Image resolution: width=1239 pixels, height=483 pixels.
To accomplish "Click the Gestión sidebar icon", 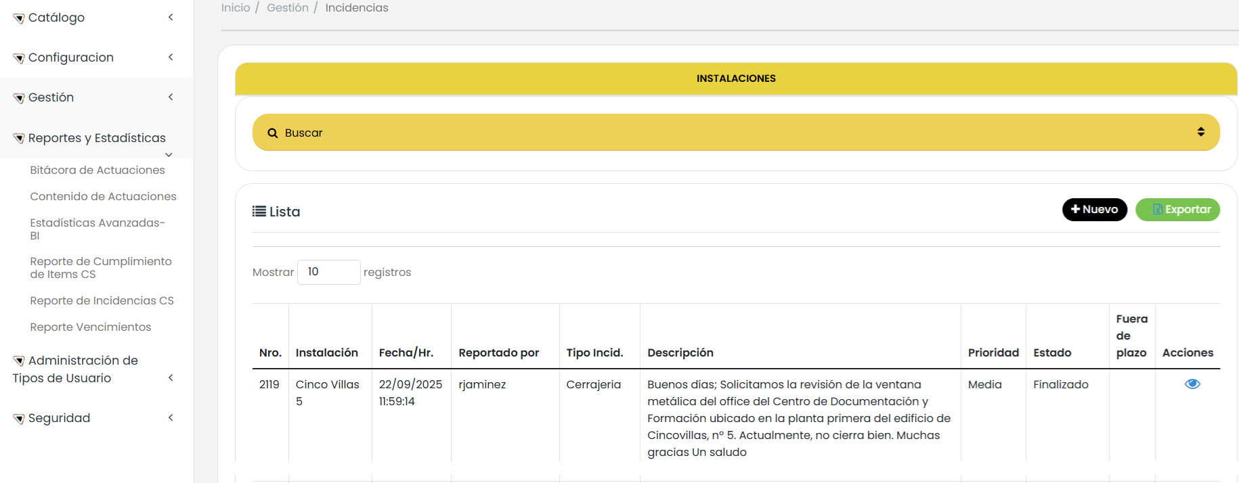I will coord(19,98).
